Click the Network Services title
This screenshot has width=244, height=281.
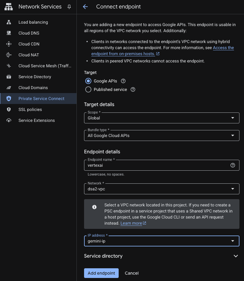[40, 7]
